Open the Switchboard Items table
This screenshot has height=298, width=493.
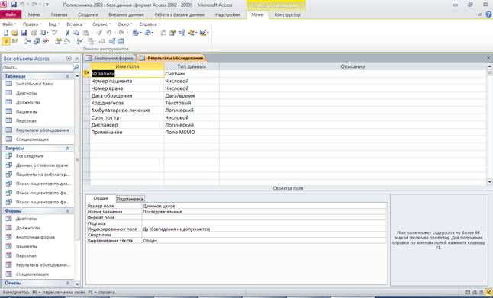34,84
